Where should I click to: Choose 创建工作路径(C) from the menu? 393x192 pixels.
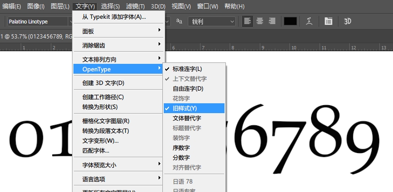tap(103, 97)
